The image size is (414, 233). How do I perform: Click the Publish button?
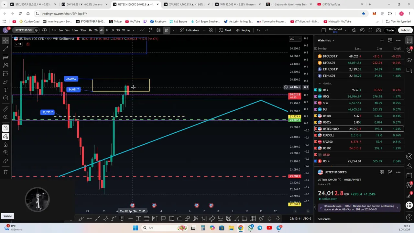[405, 30]
